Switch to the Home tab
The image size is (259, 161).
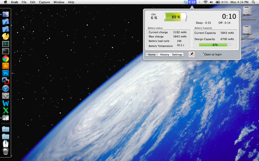point(152,54)
